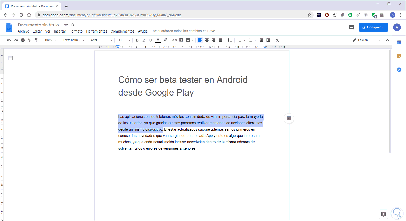Click the 'Se guardaron todos los cambios' link

184,31
